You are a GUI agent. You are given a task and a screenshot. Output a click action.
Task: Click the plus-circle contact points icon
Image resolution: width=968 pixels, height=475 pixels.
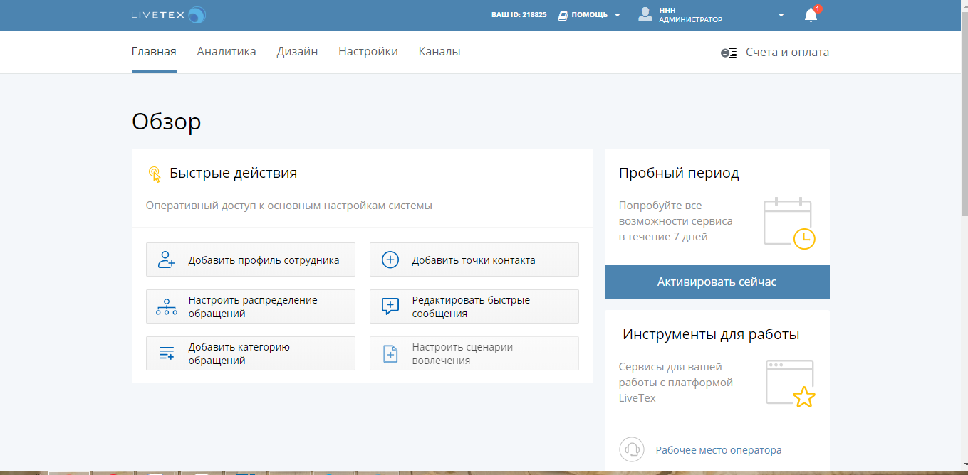(390, 259)
